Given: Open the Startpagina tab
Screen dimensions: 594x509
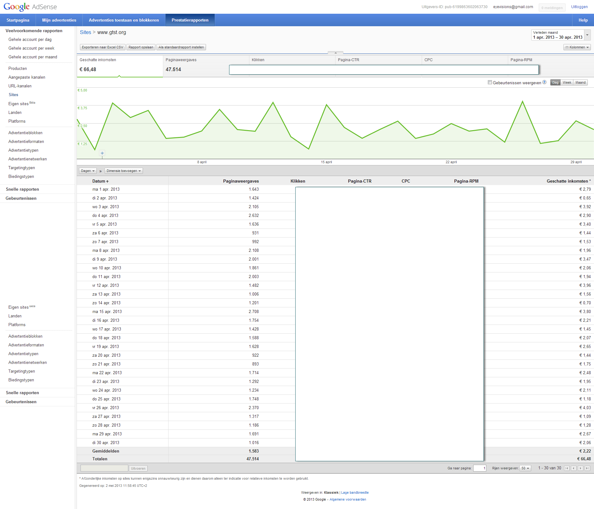Looking at the screenshot, I should click(18, 20).
